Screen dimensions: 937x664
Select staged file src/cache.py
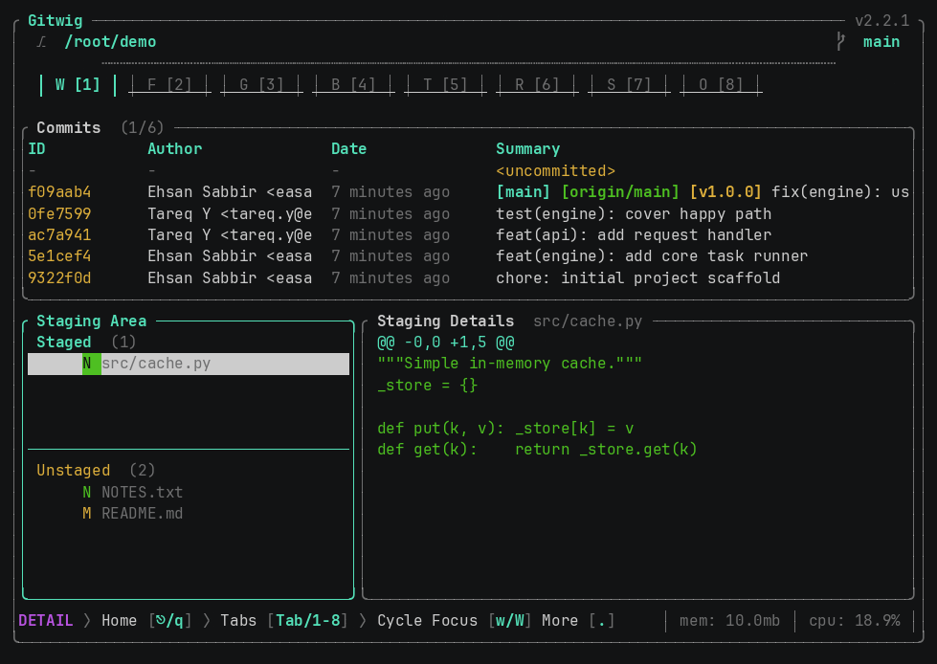click(x=189, y=364)
